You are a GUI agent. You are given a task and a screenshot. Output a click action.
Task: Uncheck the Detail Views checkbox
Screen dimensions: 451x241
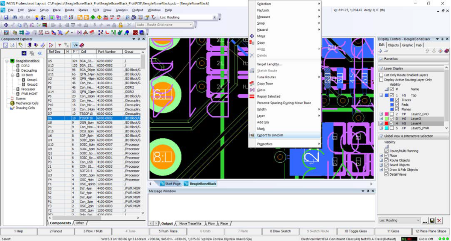point(386,174)
